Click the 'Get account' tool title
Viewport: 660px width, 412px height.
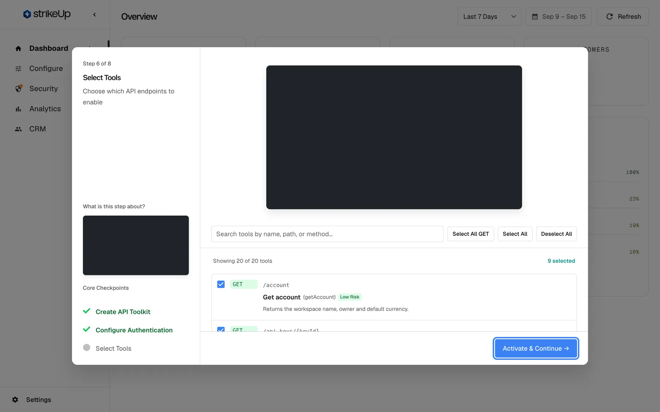point(282,297)
